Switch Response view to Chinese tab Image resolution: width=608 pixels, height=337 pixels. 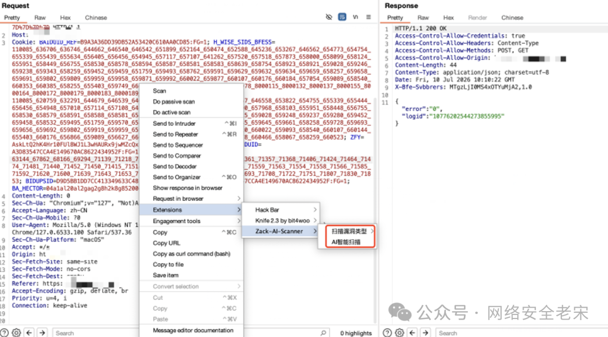coord(512,17)
